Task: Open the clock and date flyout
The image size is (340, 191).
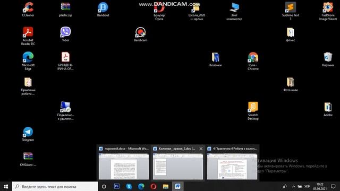Action: [320, 186]
